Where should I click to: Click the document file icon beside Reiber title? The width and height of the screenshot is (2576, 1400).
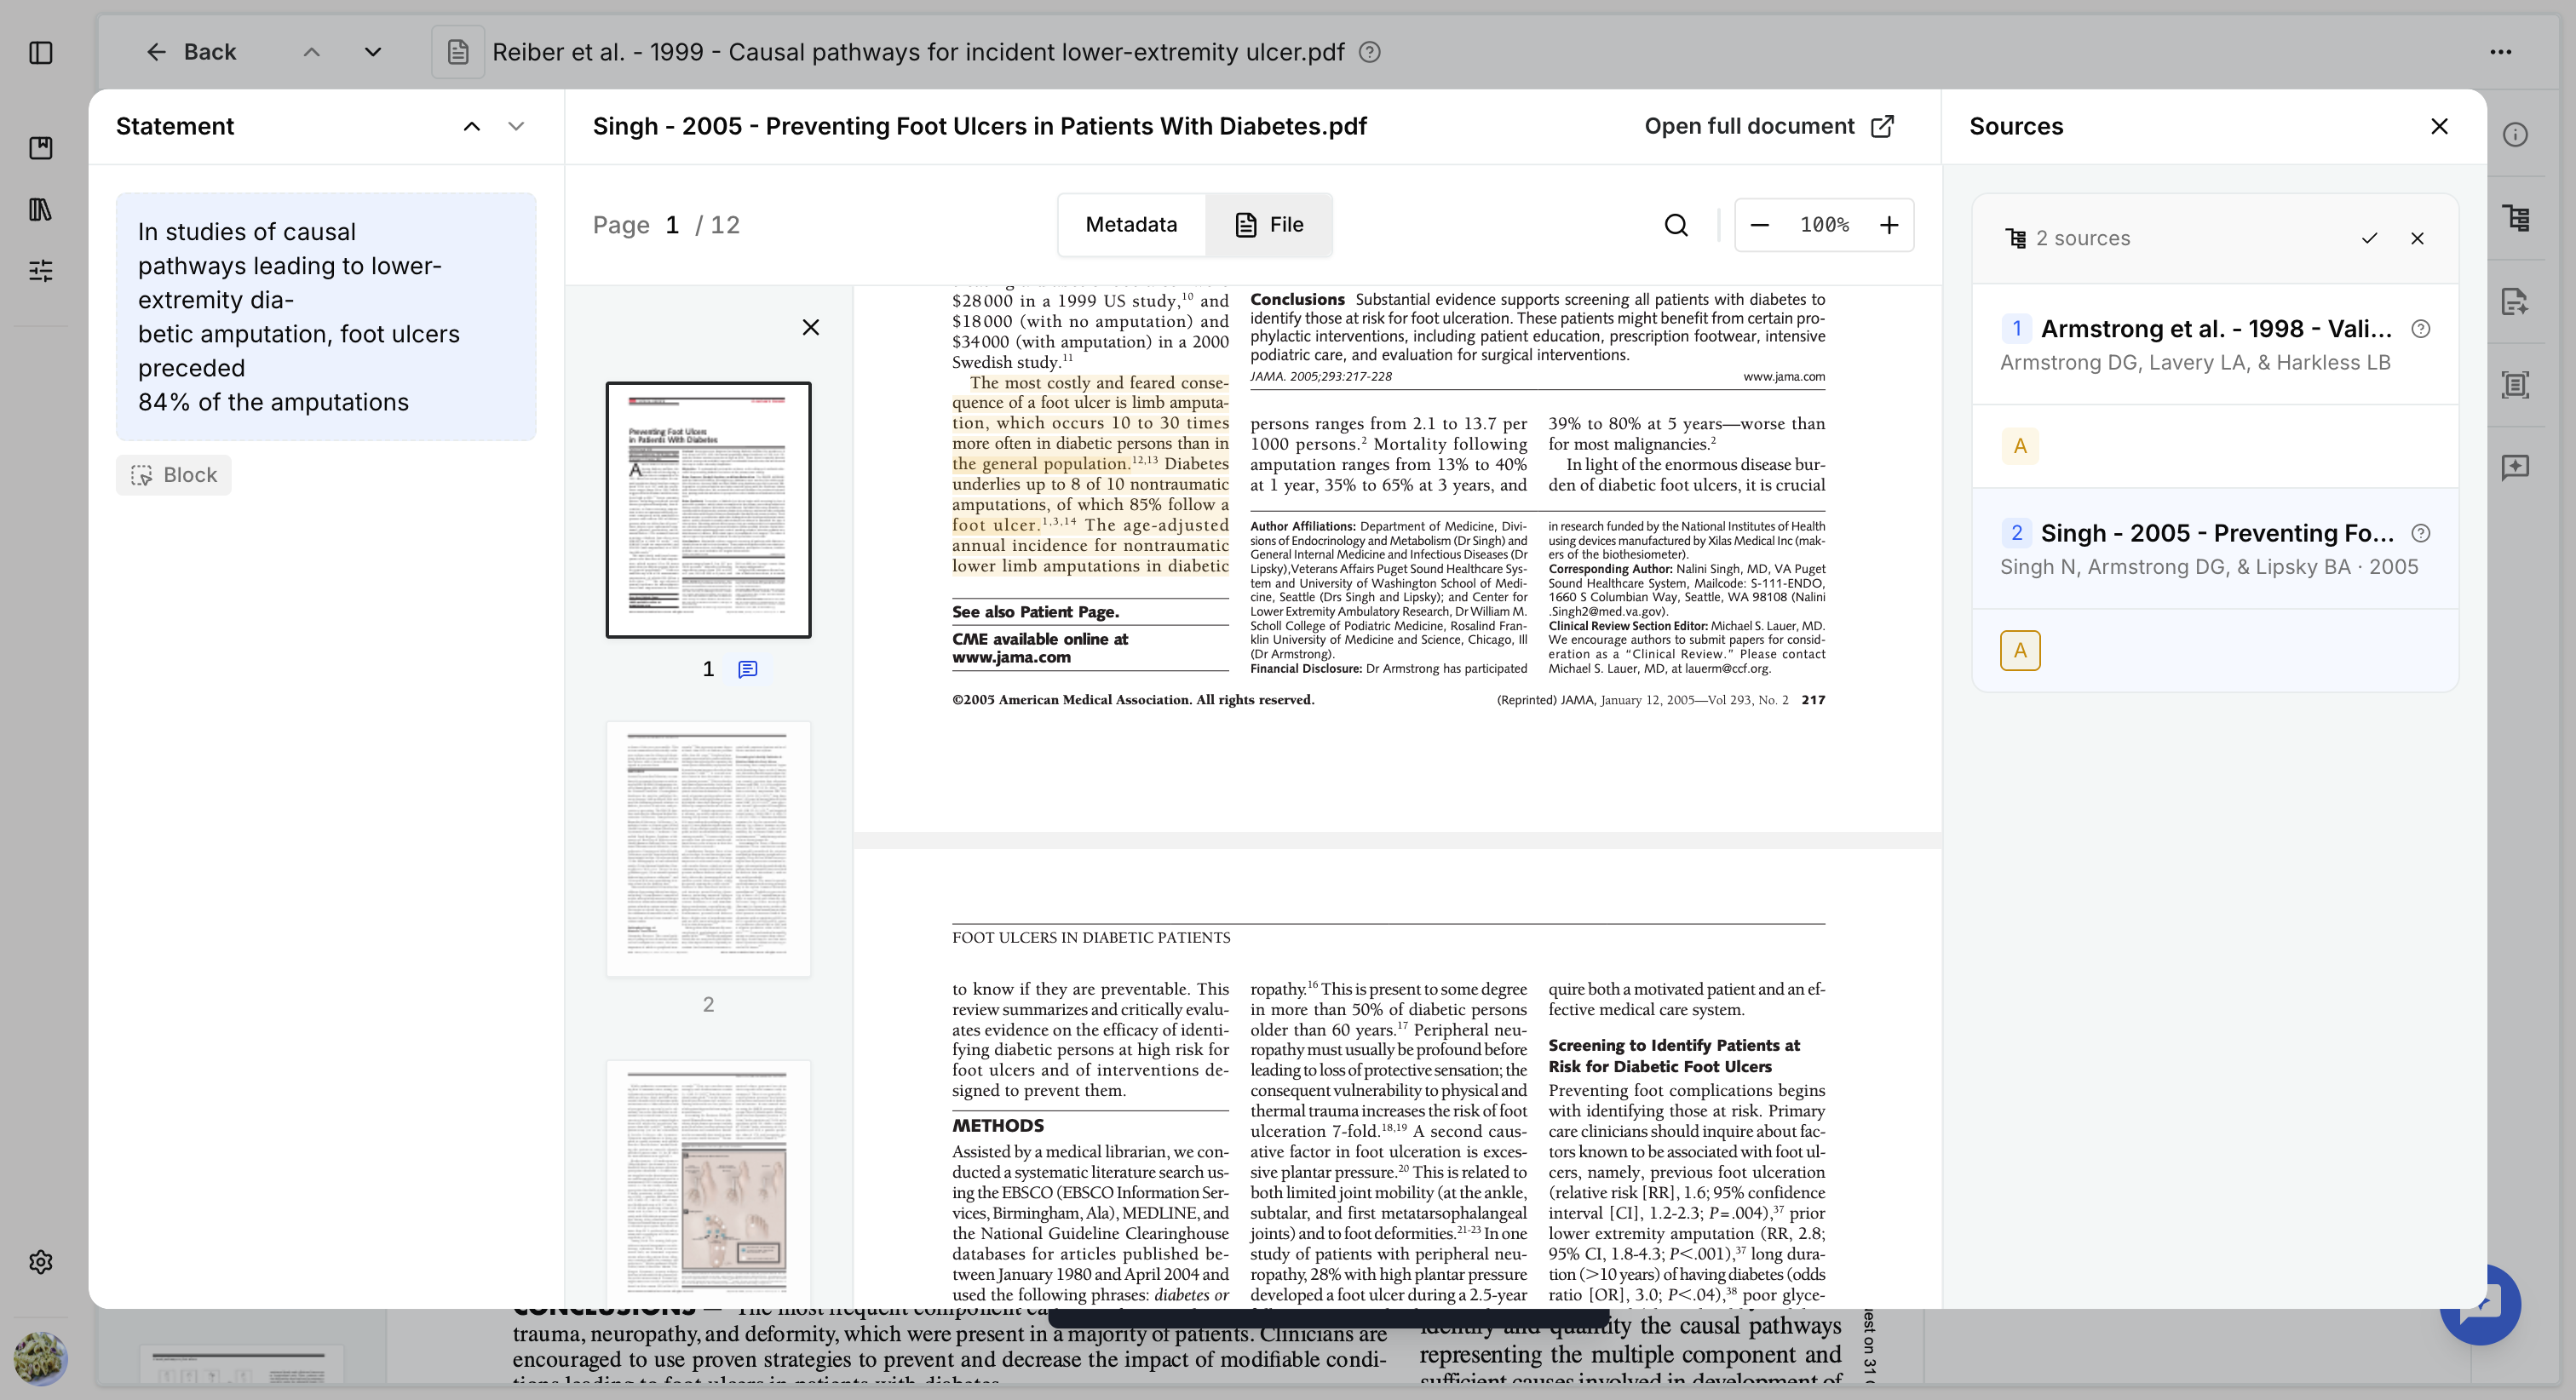(x=458, y=52)
